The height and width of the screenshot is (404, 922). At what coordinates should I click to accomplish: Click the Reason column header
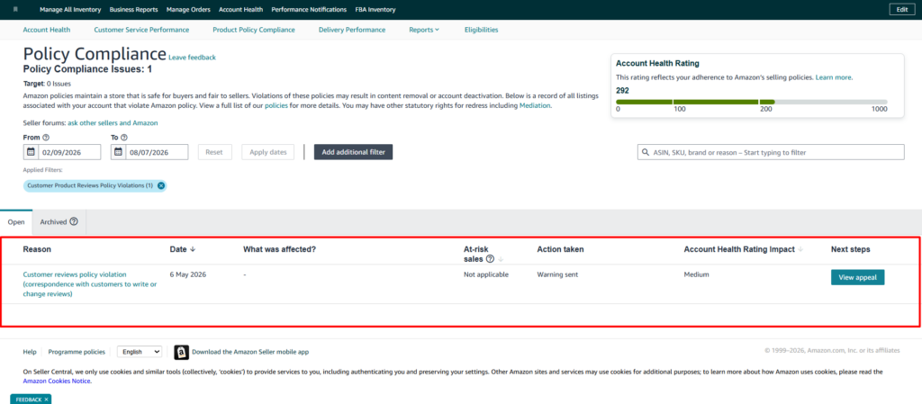(x=37, y=249)
